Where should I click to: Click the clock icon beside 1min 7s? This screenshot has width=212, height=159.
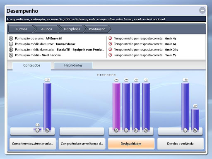pyautogui.click(x=110, y=55)
